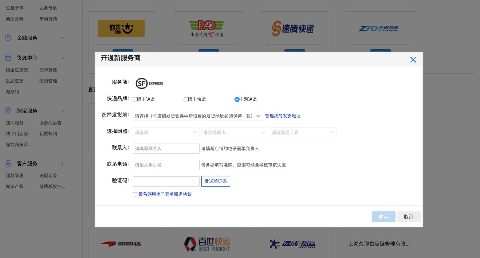Click the 远成快运 logo card
The image size is (480, 258).
[x=293, y=244]
